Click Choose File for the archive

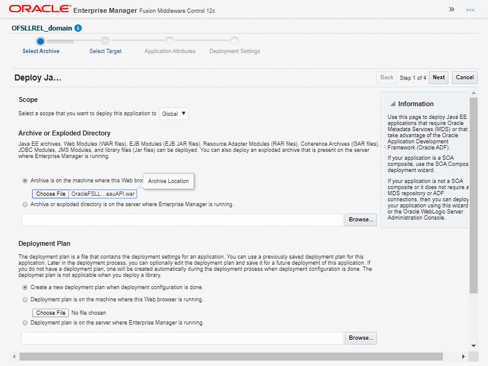click(51, 194)
